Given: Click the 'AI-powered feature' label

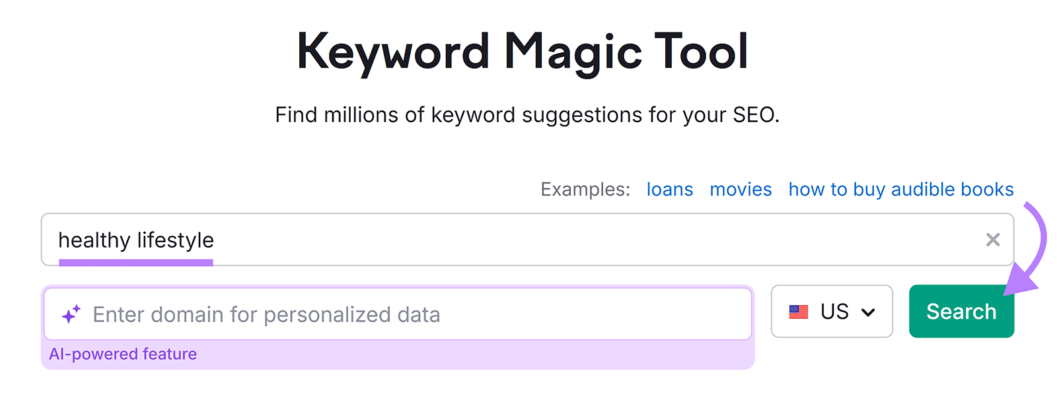Looking at the screenshot, I should click(123, 354).
